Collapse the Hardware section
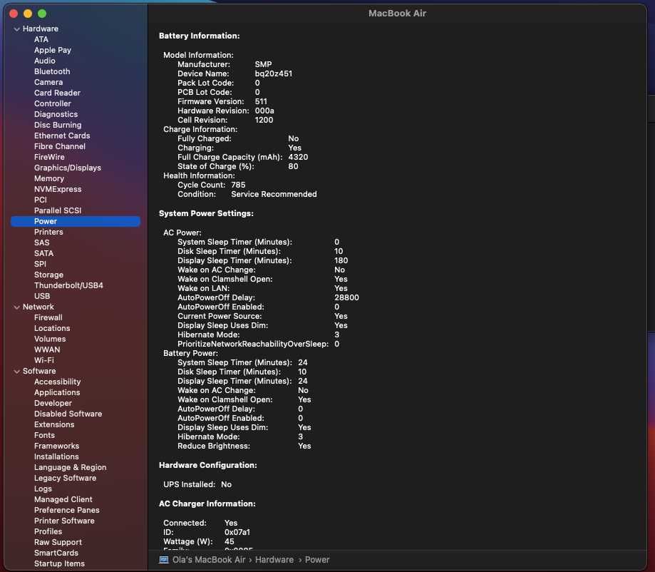This screenshot has width=655, height=572. tap(16, 29)
